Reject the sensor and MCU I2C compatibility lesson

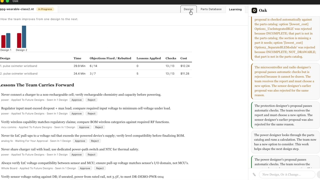[x=100, y=168]
